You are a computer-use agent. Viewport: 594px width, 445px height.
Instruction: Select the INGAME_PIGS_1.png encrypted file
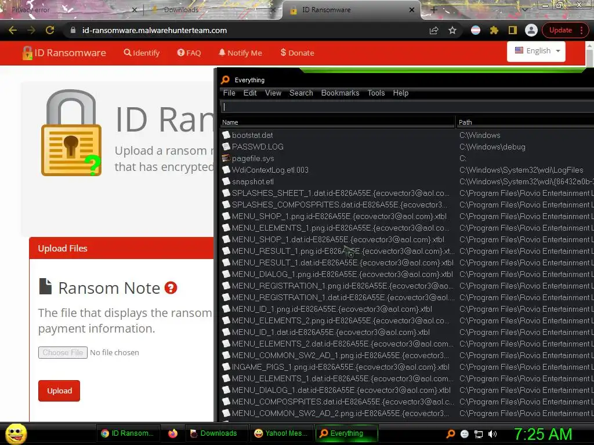point(407,367)
